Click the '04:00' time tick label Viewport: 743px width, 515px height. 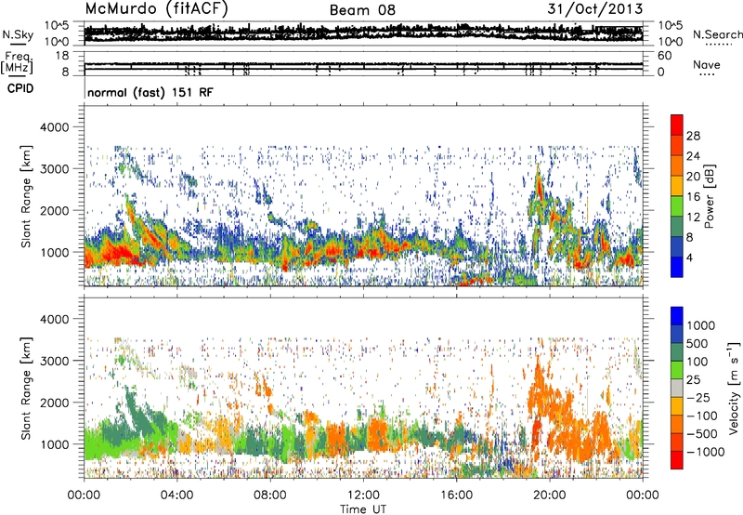[176, 495]
